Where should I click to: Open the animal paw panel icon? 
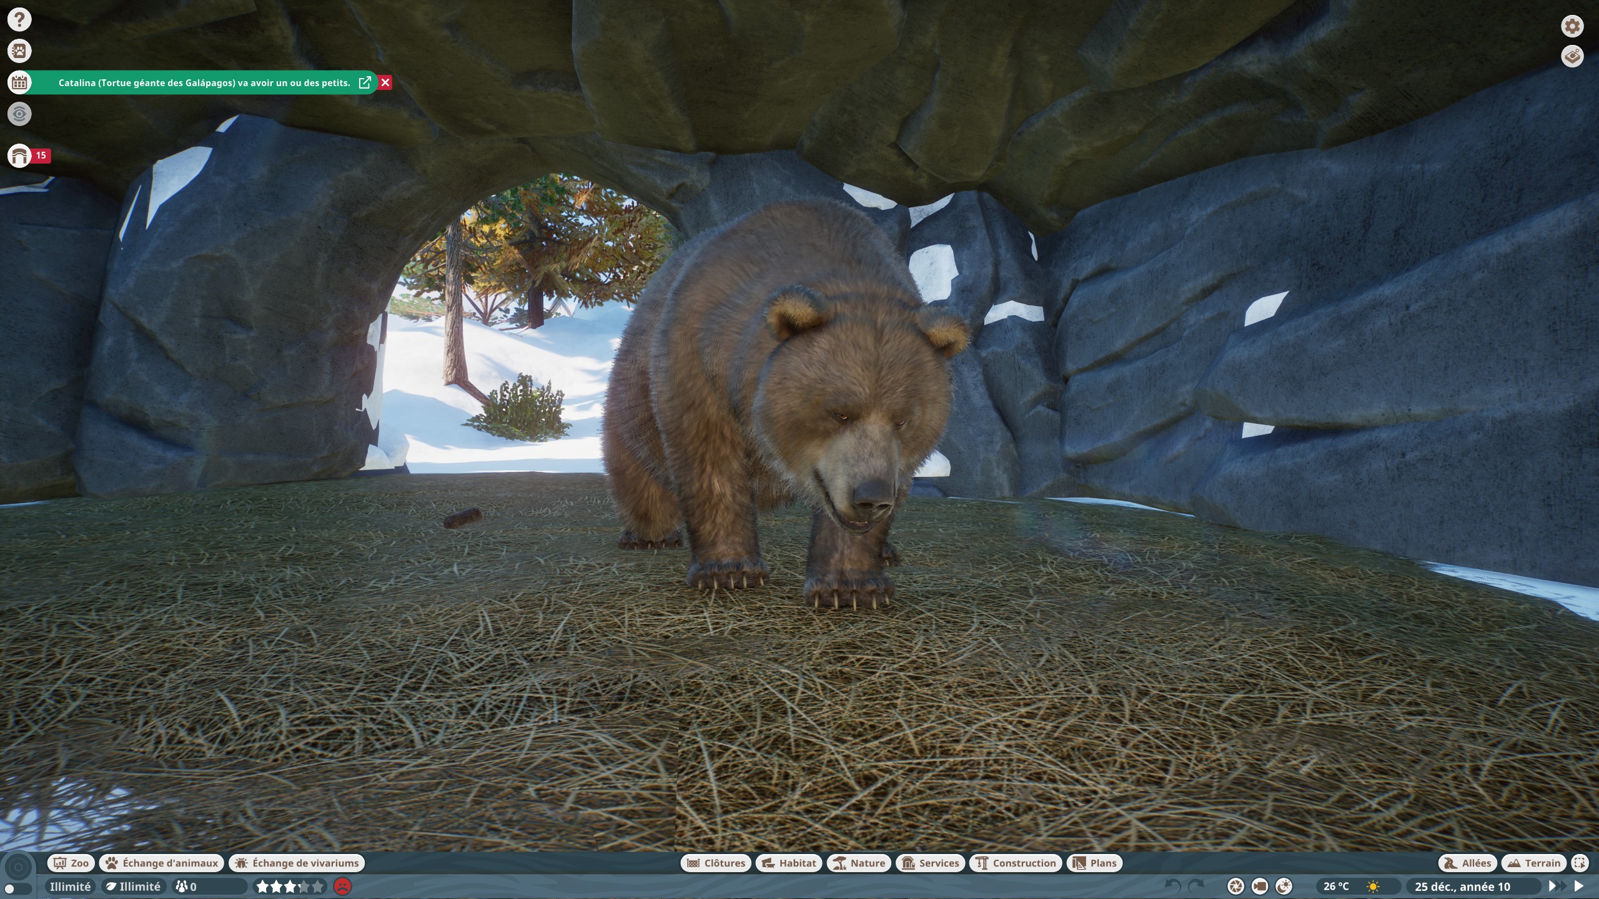[x=19, y=51]
